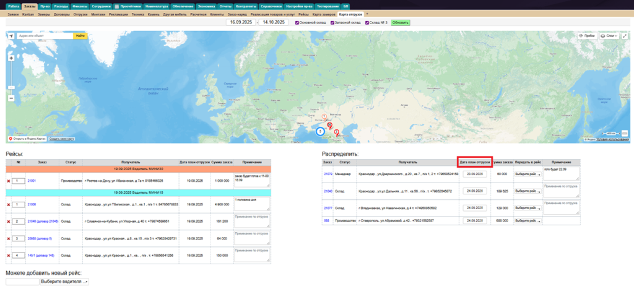
Task: Toggle the Склад № 3 checkbox
Action: click(x=367, y=22)
